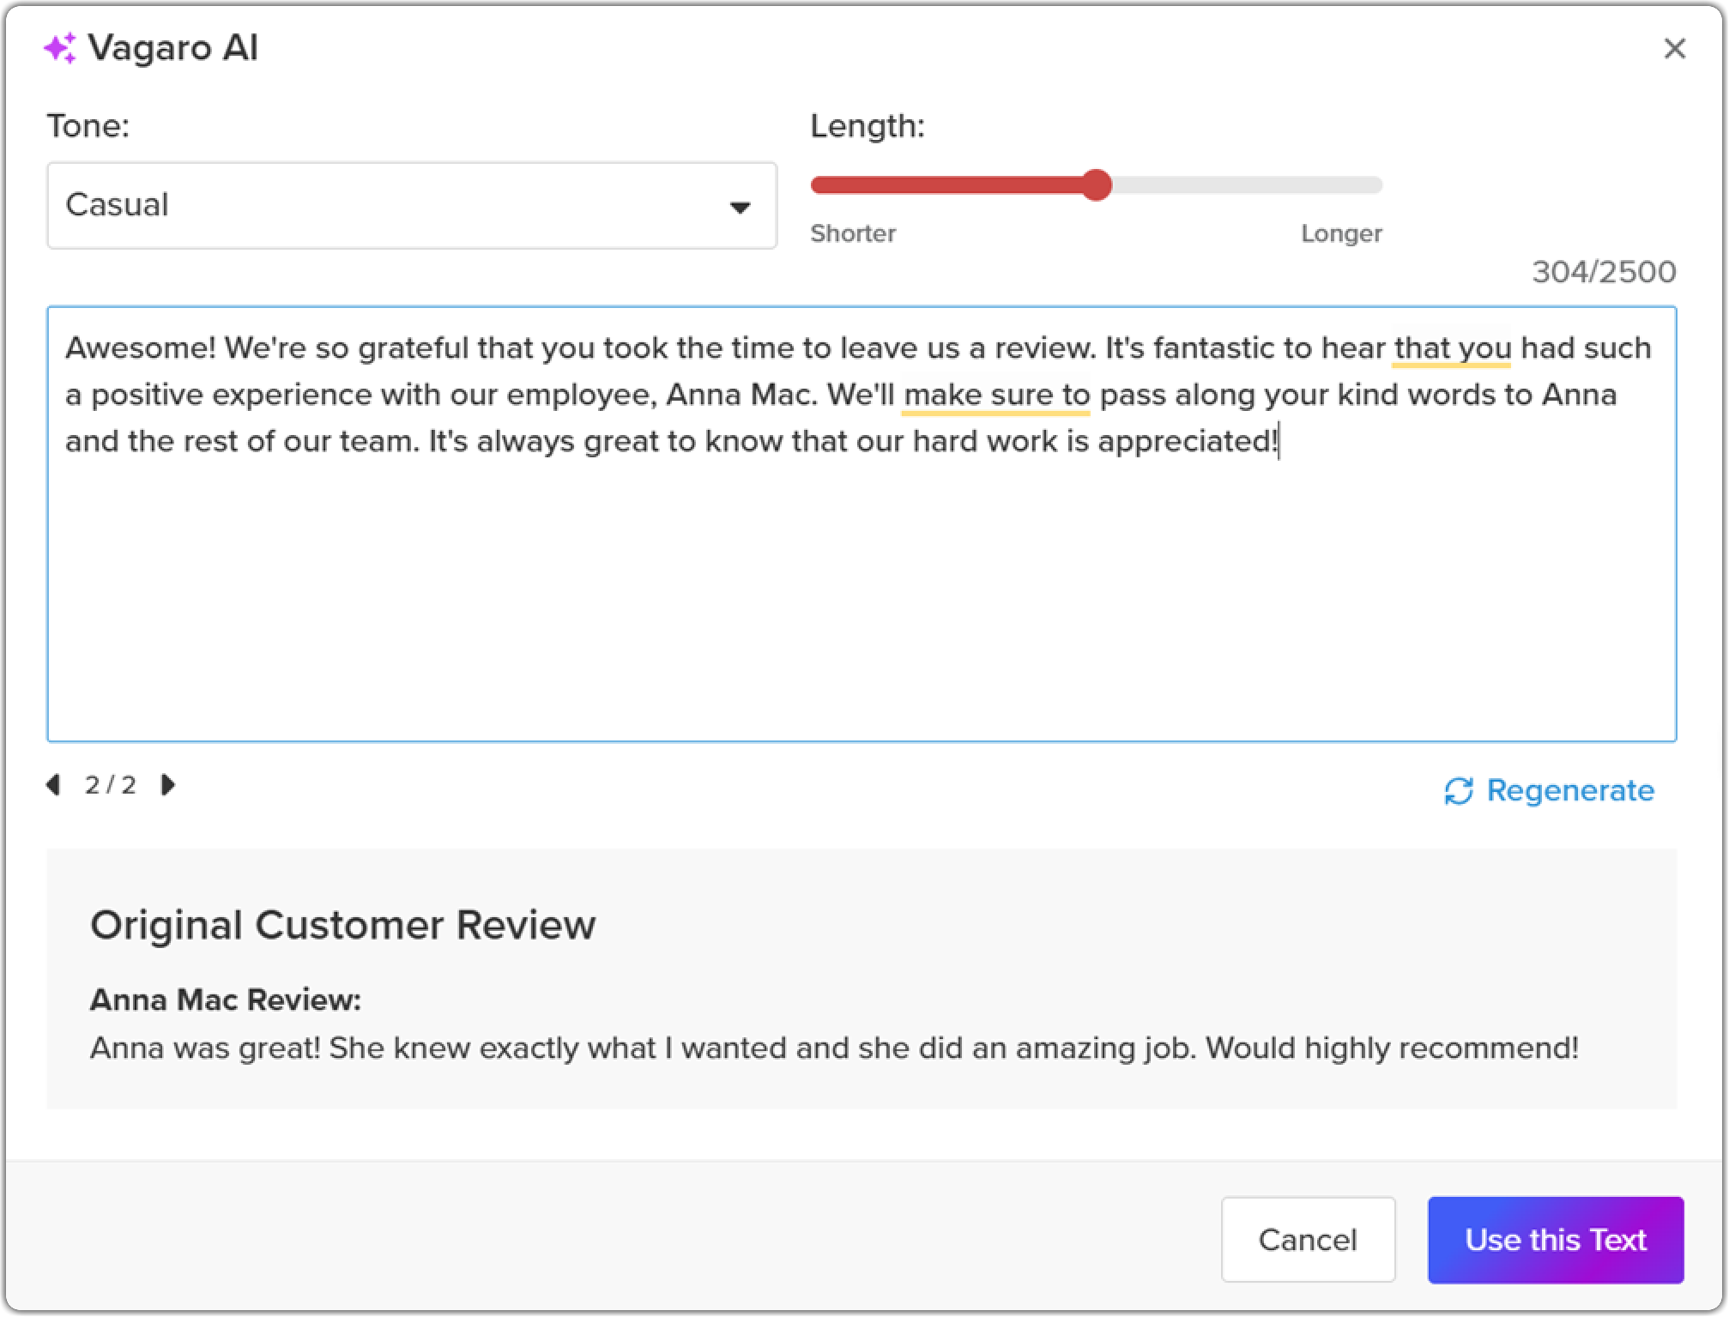The height and width of the screenshot is (1317, 1729).
Task: Go to previous generated version arrow
Action: 53,785
